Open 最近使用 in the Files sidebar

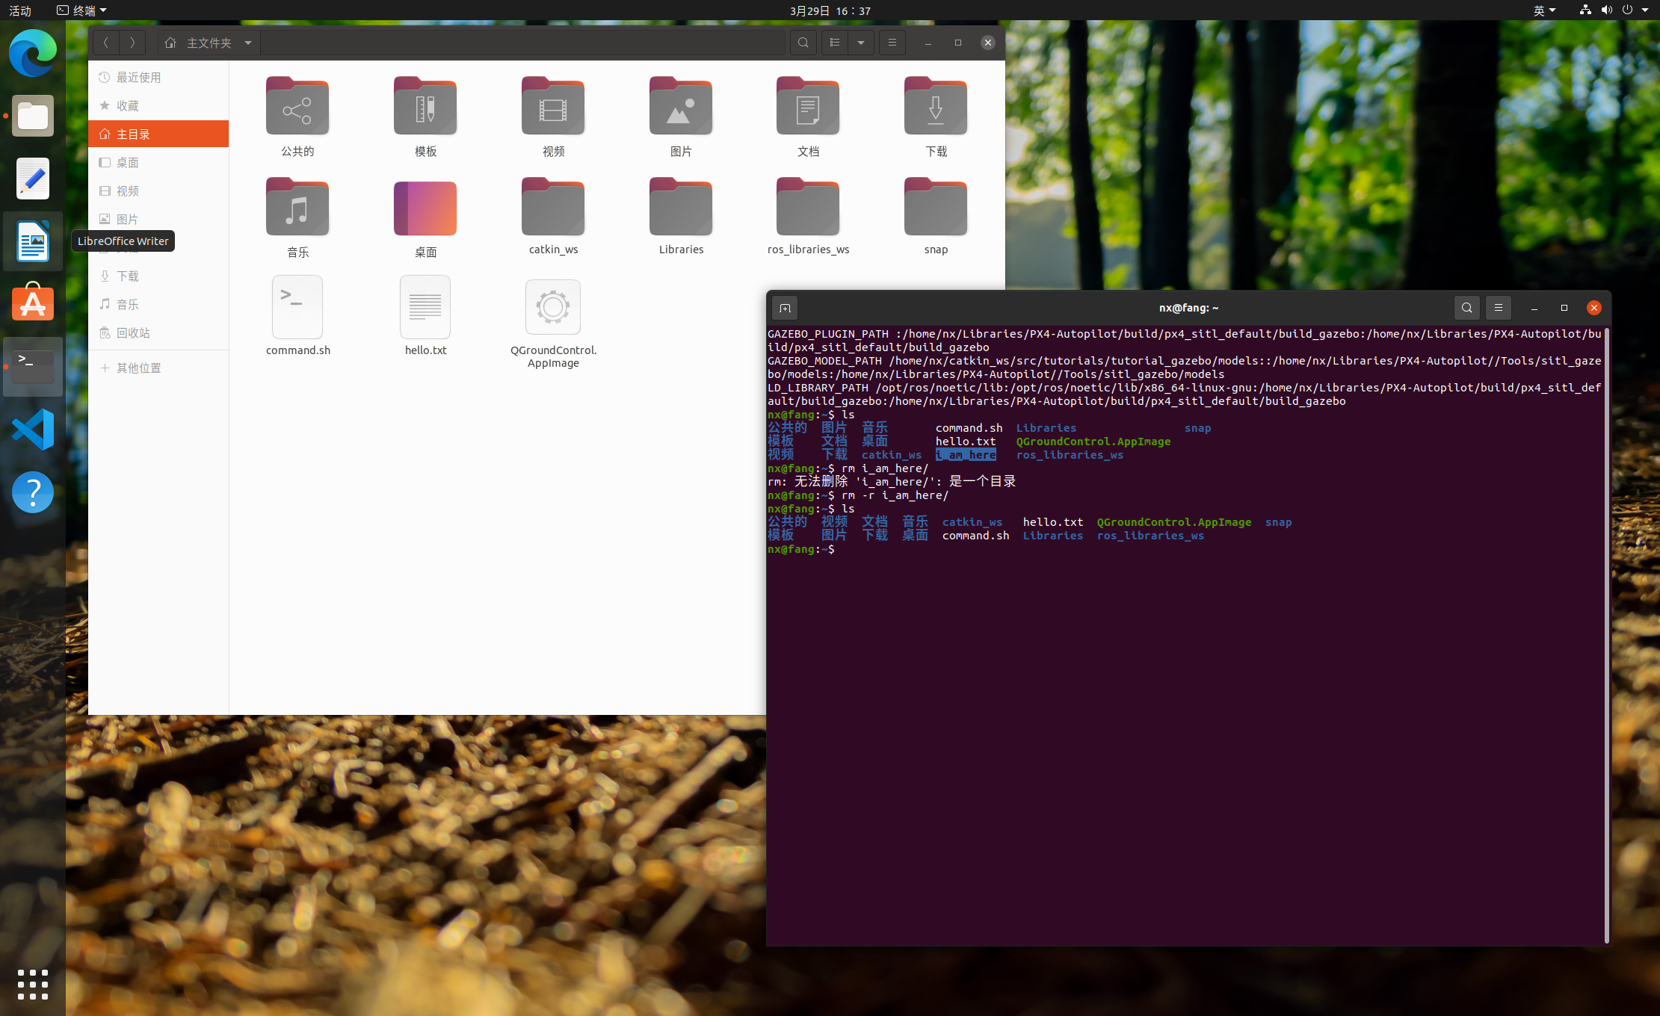pos(158,77)
